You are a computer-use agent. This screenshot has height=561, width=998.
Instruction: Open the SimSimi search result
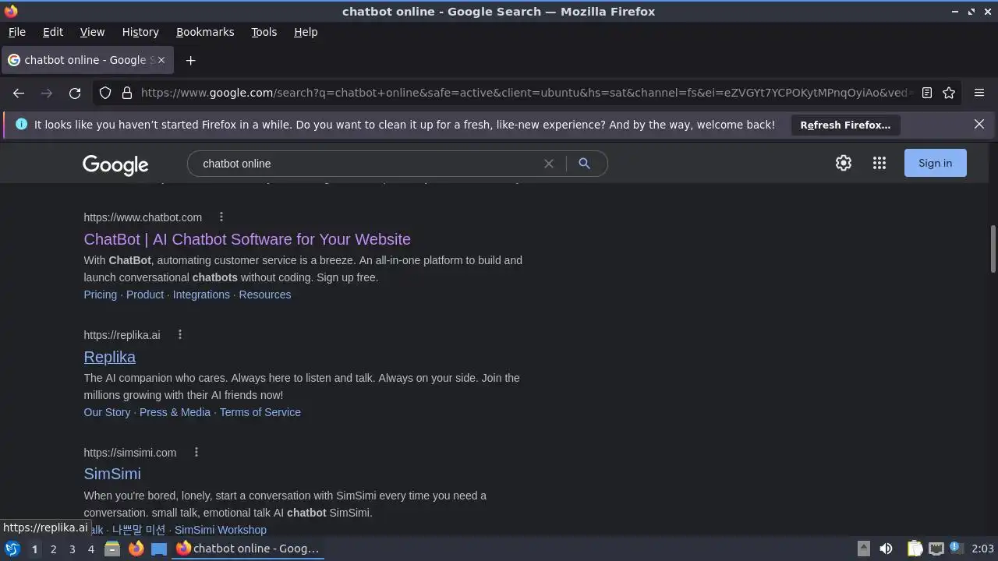pyautogui.click(x=112, y=474)
